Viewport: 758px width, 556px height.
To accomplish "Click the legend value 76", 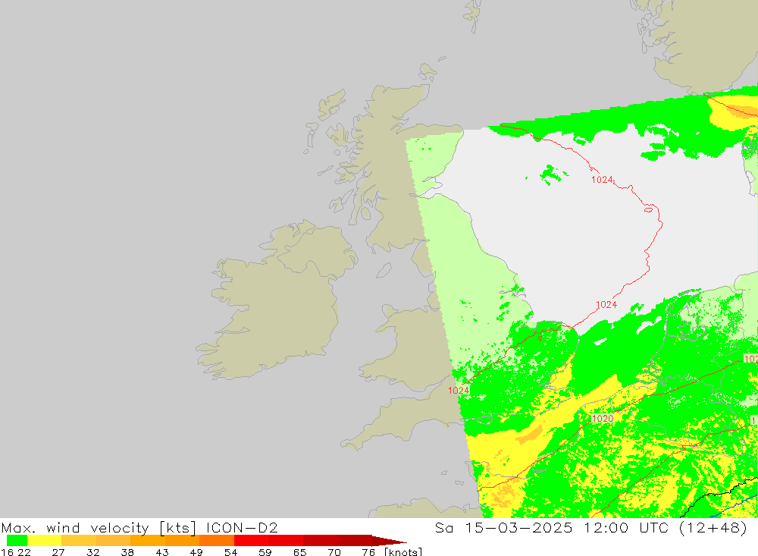I will (x=368, y=551).
